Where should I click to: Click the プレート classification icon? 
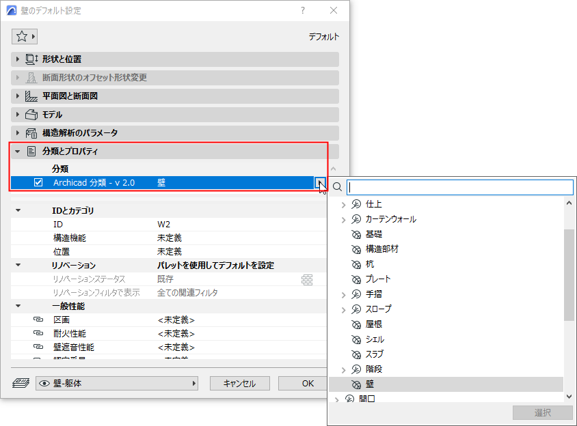tap(356, 280)
